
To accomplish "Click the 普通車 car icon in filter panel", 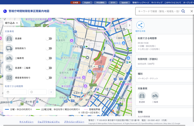I will point(9,38).
